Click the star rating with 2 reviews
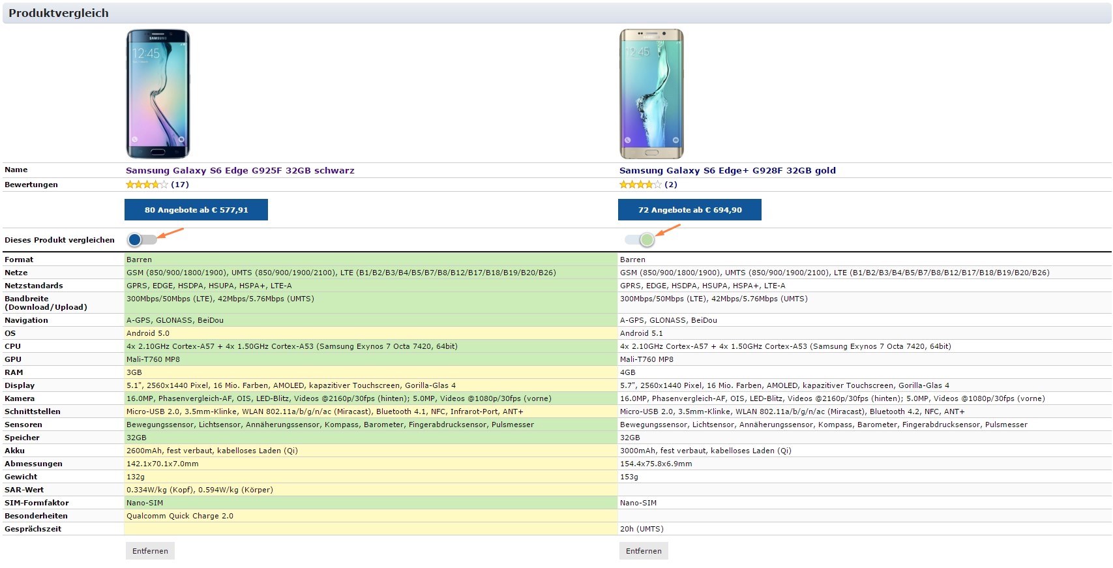Screen dimensions: 1113x568 [x=640, y=185]
